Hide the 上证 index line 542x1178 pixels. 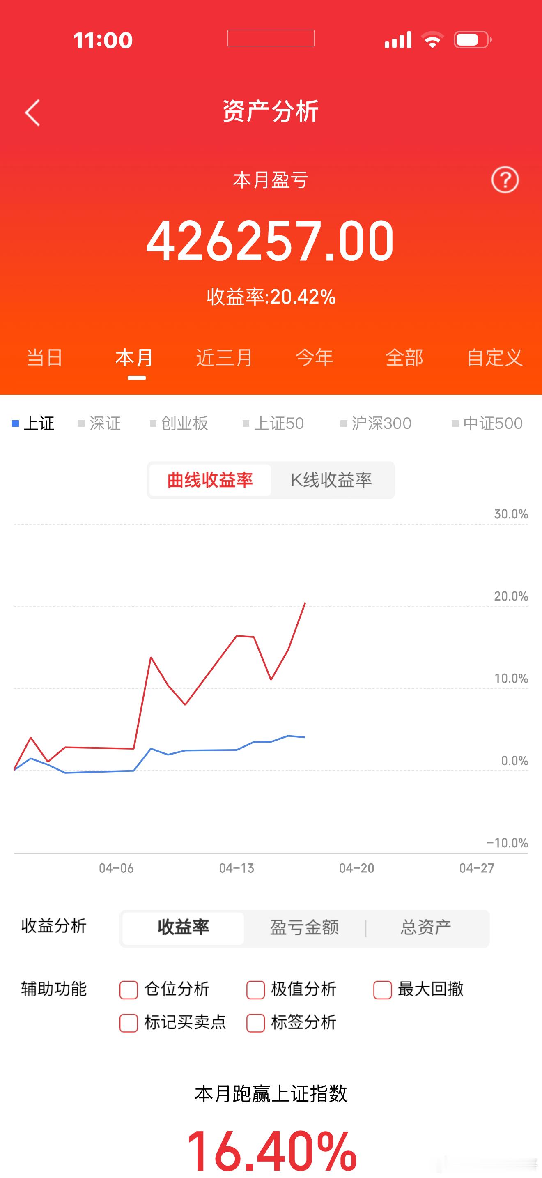click(37, 423)
